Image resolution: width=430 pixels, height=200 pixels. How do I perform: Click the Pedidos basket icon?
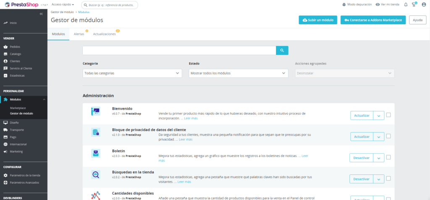(x=5, y=47)
